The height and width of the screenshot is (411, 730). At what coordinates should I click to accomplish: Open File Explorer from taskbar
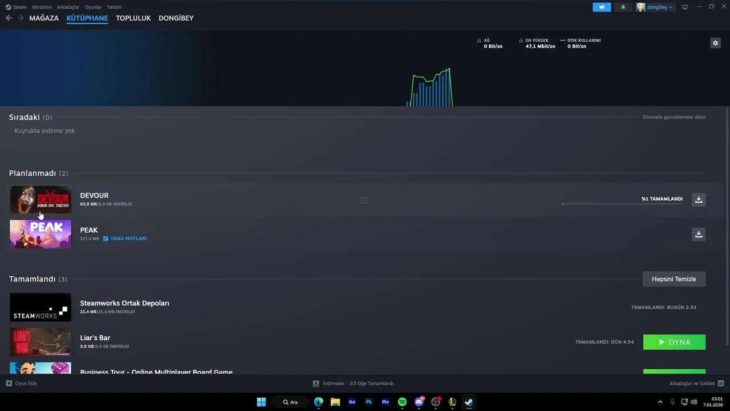pyautogui.click(x=335, y=402)
